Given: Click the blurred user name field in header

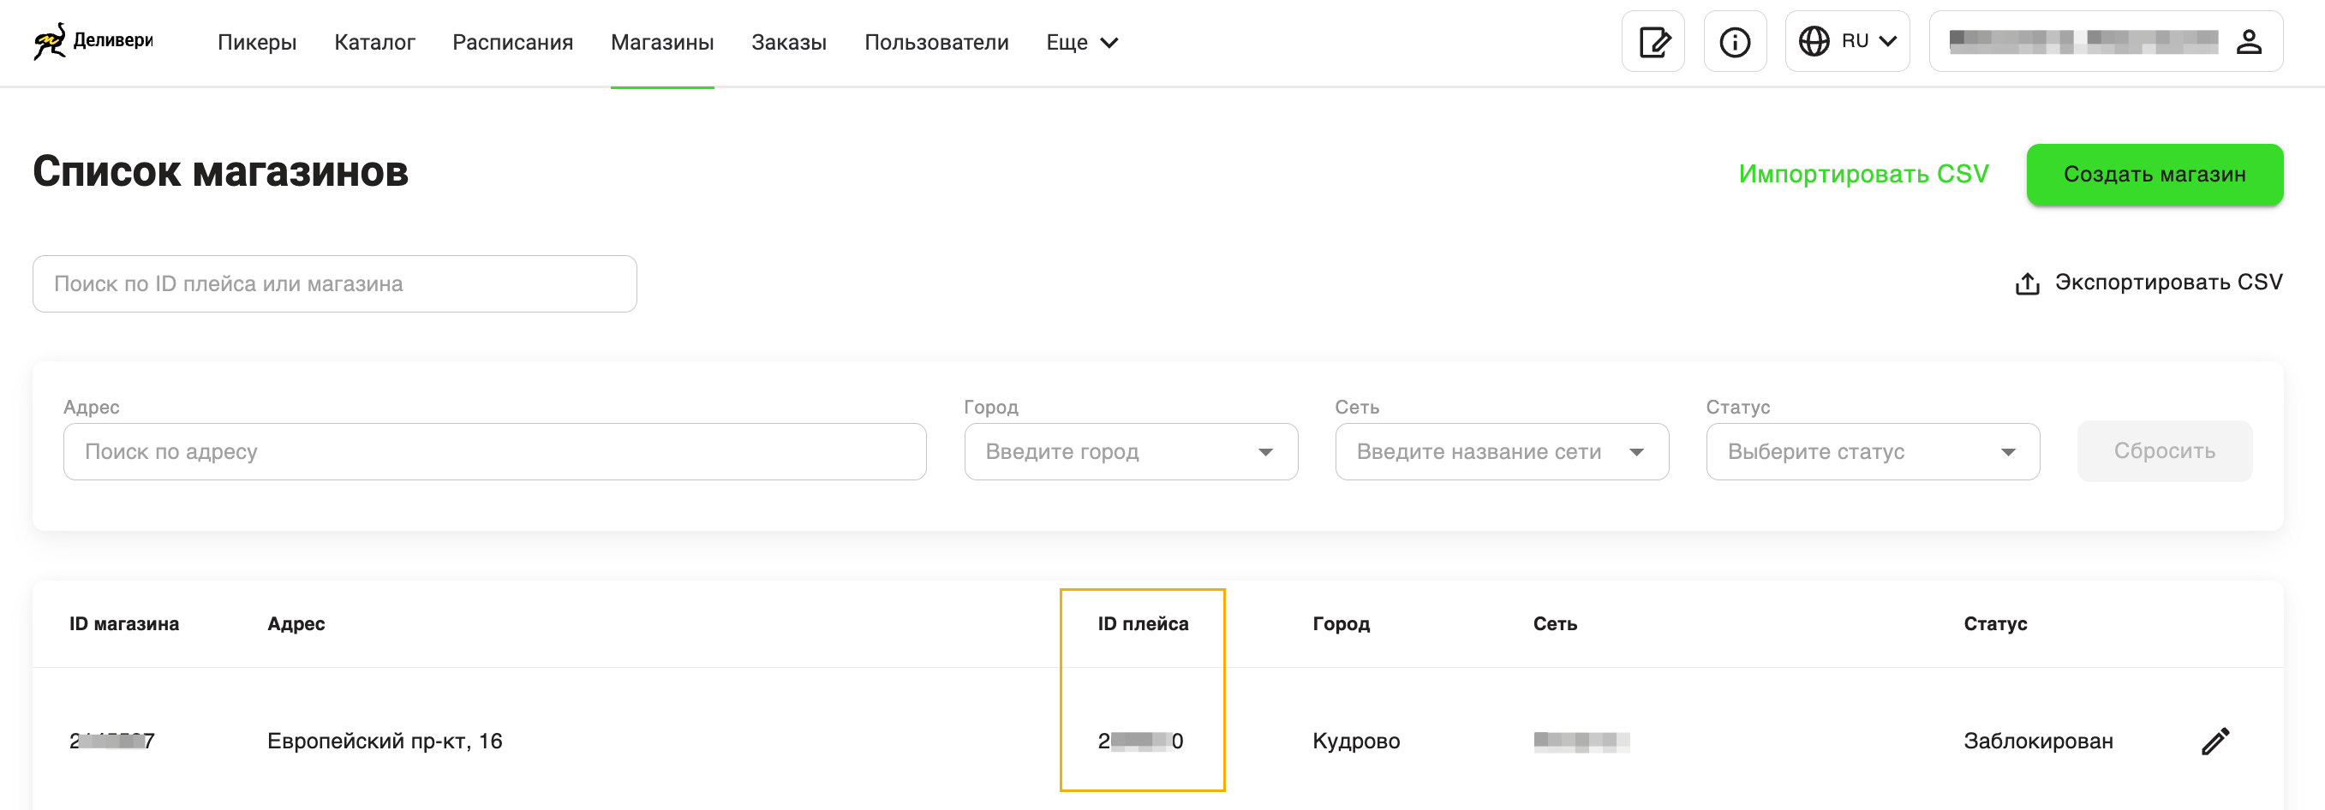Looking at the screenshot, I should tap(2083, 41).
